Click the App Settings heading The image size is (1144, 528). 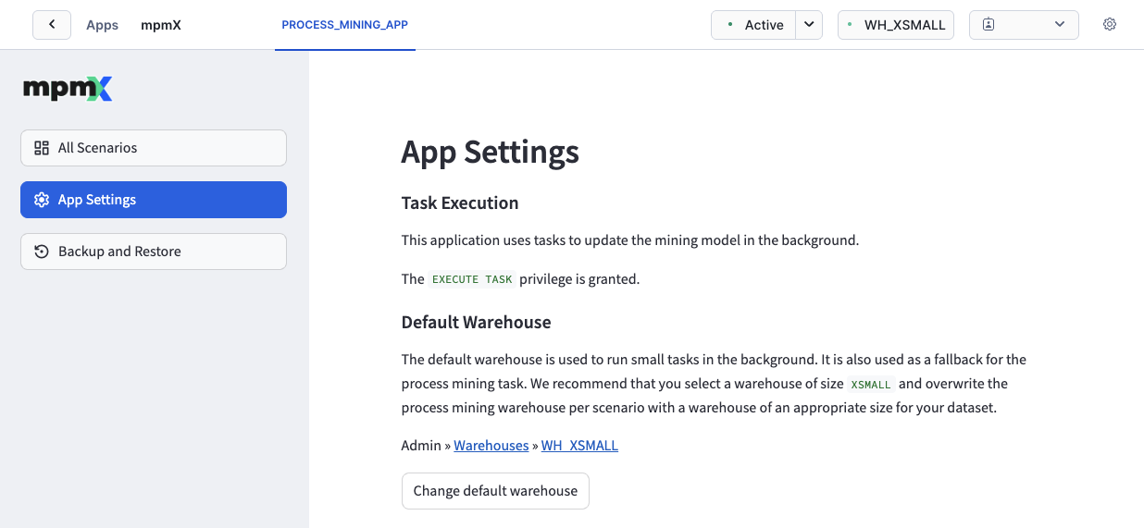click(x=490, y=152)
